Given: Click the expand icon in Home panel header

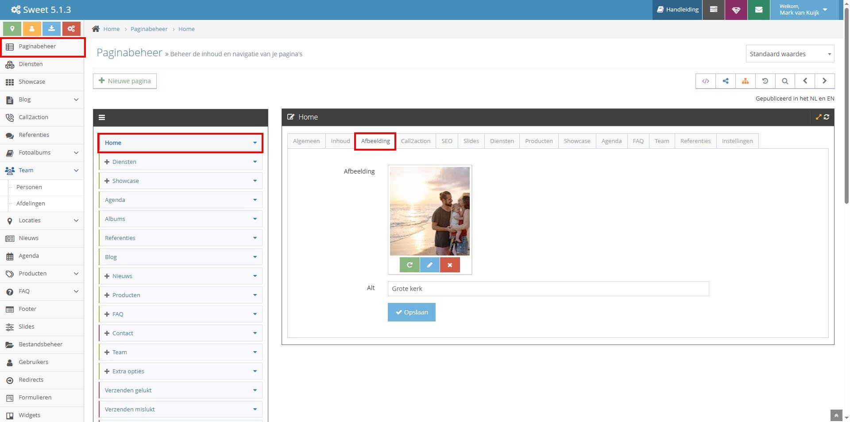Looking at the screenshot, I should [x=819, y=117].
